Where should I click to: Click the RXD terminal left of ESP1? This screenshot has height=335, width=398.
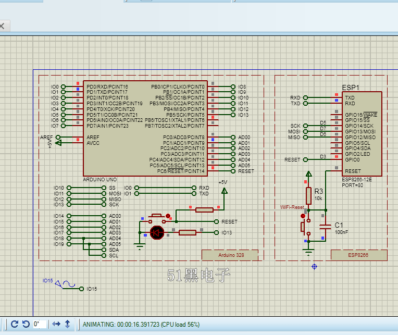point(306,98)
